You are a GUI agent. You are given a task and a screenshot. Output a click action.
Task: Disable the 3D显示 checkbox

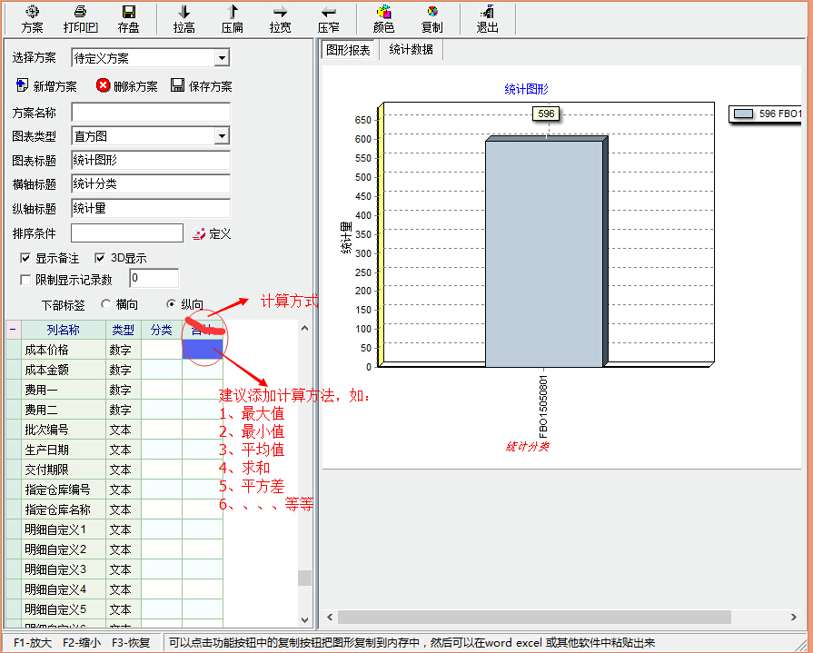(x=101, y=258)
